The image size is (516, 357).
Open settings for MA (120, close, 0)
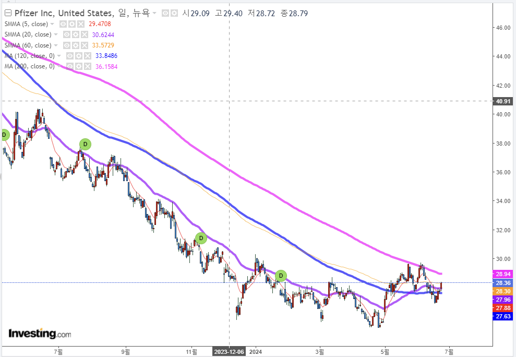click(79, 56)
